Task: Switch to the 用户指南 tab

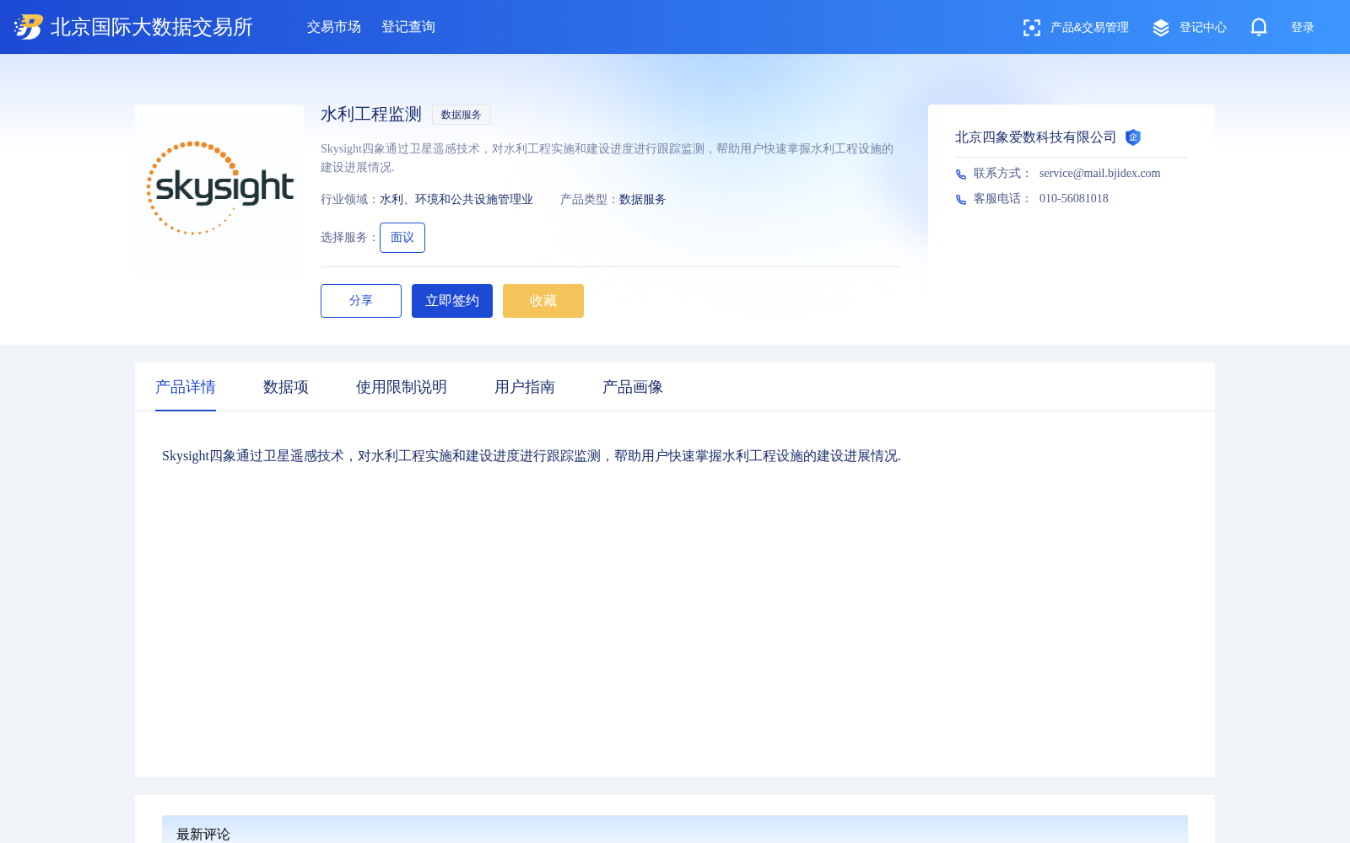Action: coord(525,387)
